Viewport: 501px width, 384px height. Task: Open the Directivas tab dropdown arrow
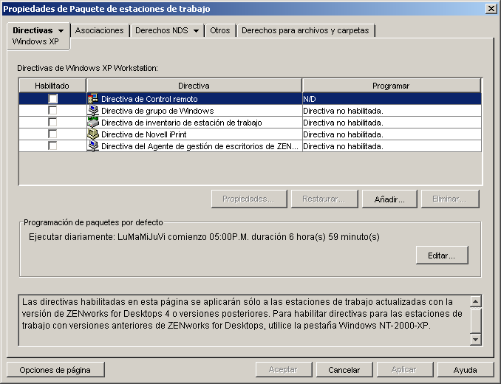pos(61,31)
